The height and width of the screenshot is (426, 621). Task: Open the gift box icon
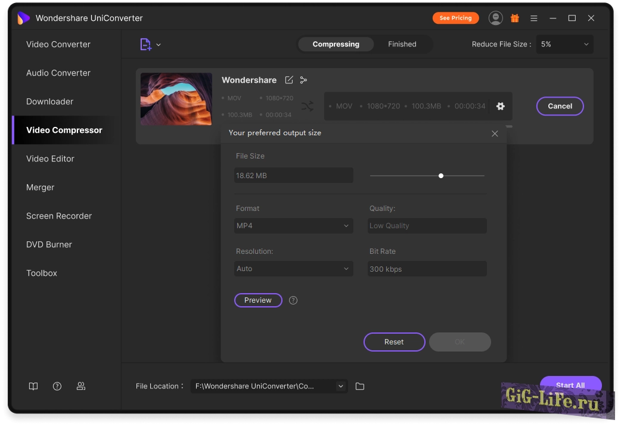pyautogui.click(x=515, y=18)
